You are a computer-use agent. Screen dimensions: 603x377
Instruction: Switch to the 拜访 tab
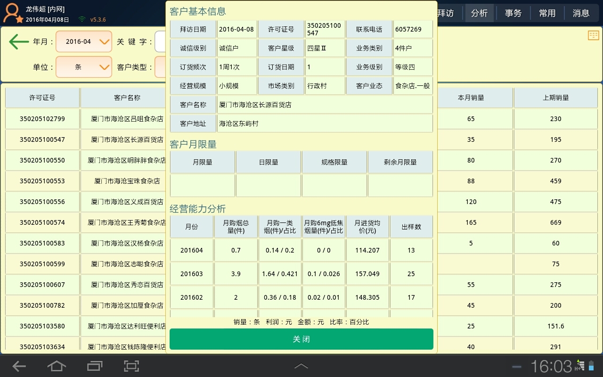[x=445, y=13]
